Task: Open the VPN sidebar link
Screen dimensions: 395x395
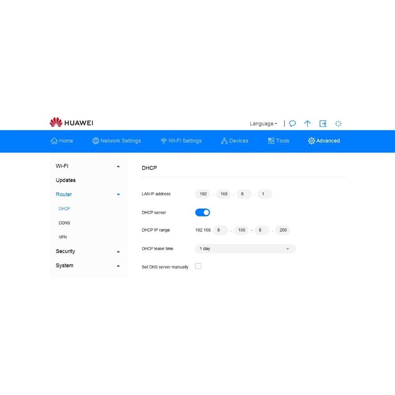Action: click(63, 237)
